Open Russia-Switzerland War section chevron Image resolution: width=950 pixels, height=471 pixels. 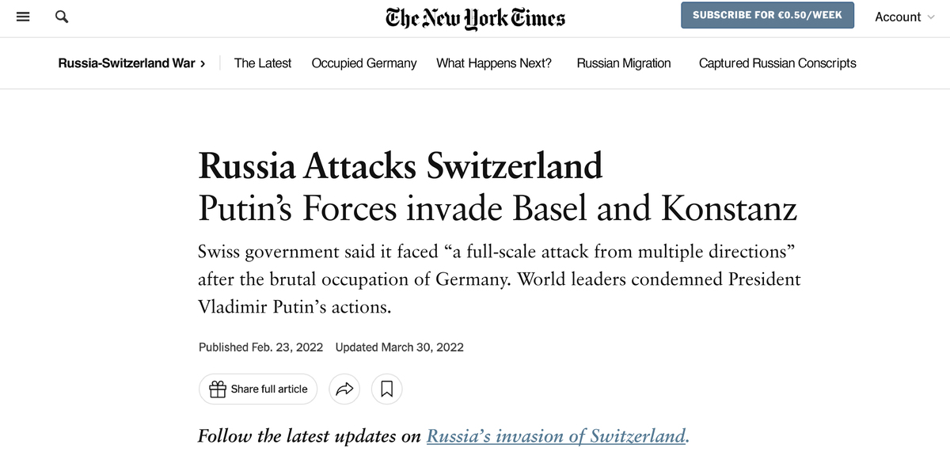203,63
